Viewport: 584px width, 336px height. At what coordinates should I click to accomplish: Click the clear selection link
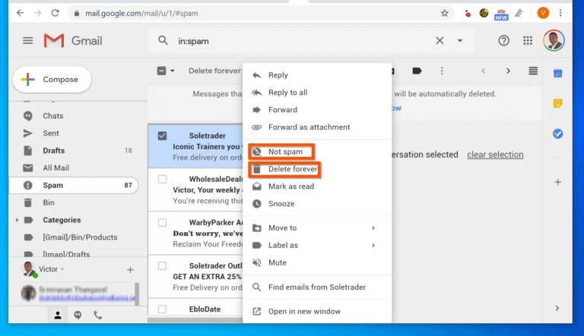click(495, 155)
